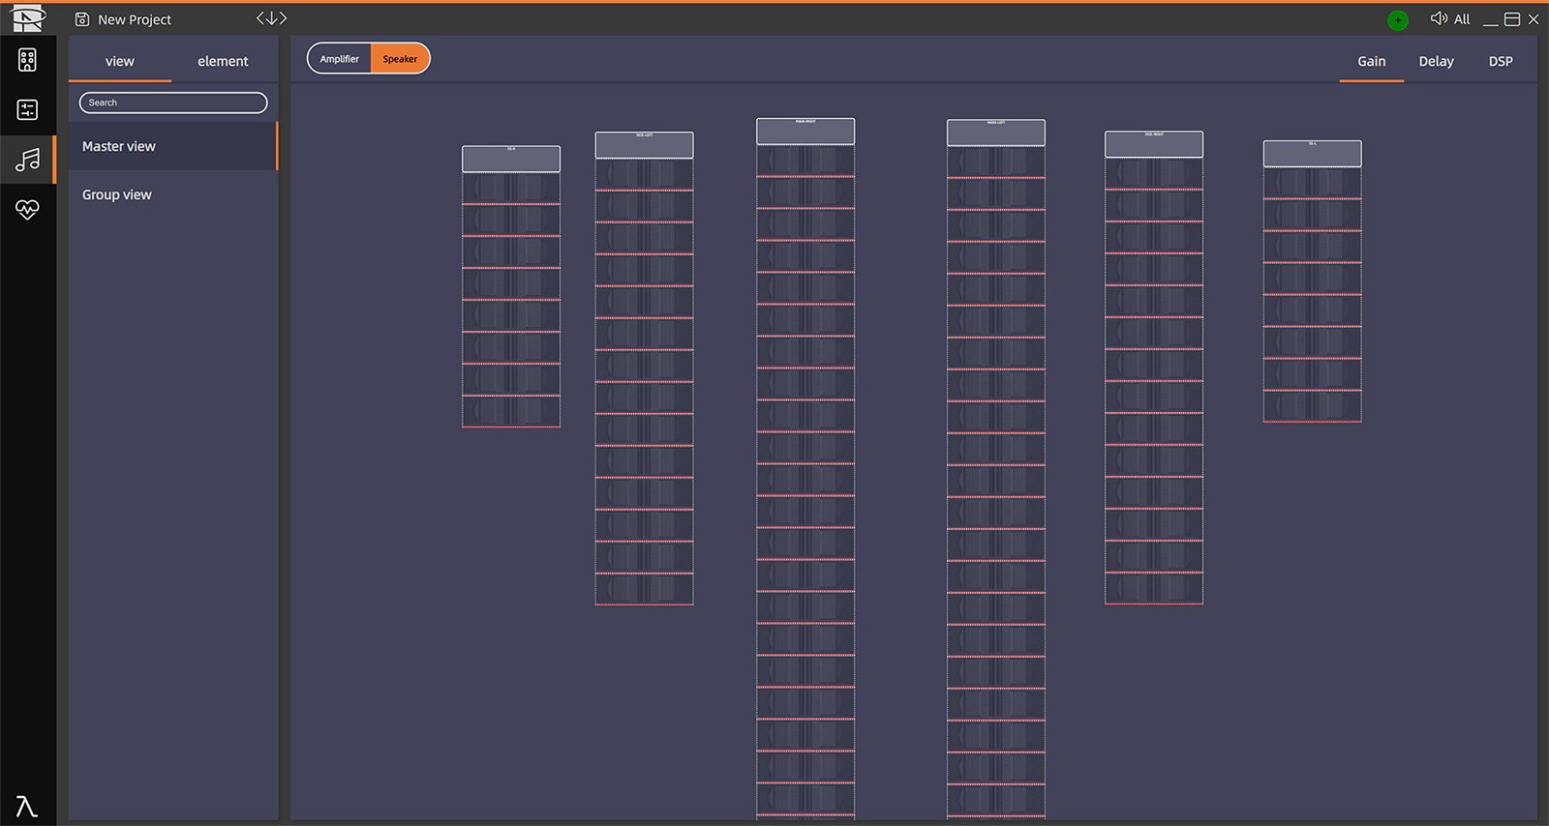Click the save disk icon beside New Project
The width and height of the screenshot is (1549, 826).
(x=82, y=19)
